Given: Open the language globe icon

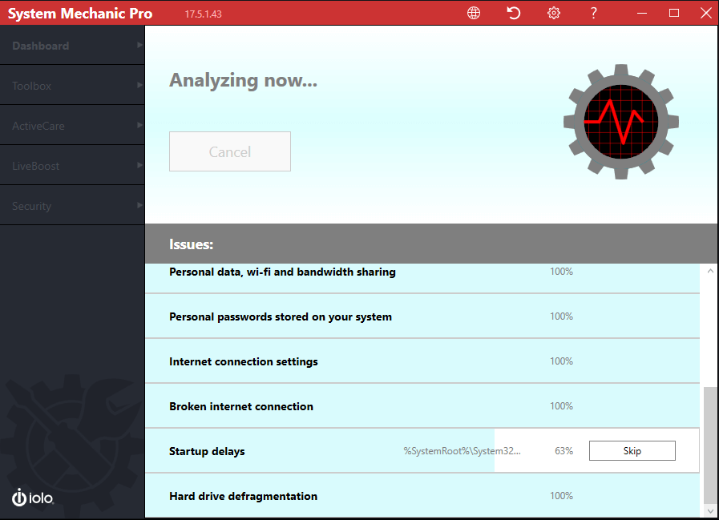Looking at the screenshot, I should [x=474, y=13].
